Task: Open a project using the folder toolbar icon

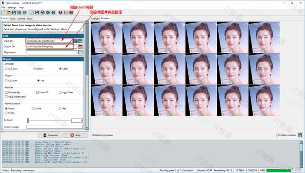Action: pos(8,13)
